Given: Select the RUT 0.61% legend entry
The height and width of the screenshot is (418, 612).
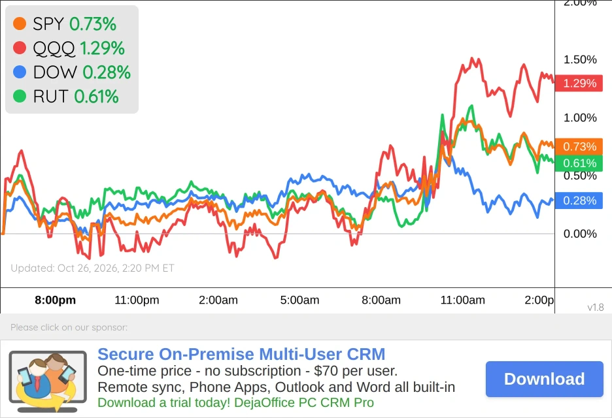Looking at the screenshot, I should (x=66, y=96).
